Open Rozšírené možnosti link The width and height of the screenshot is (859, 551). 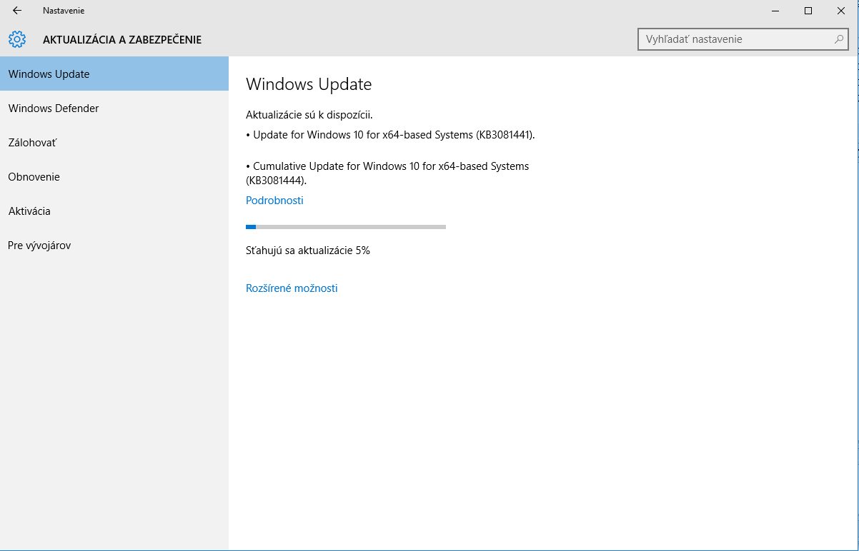click(292, 288)
